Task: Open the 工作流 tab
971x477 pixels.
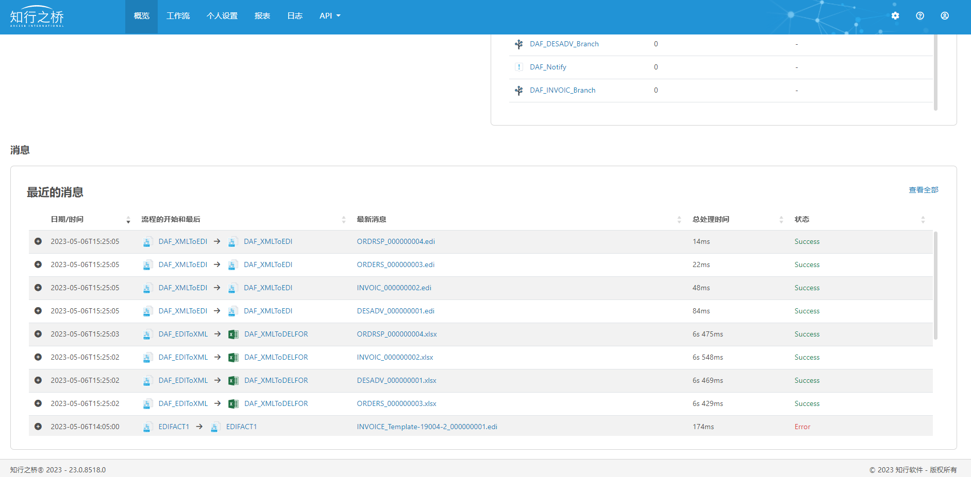Action: coord(178,16)
